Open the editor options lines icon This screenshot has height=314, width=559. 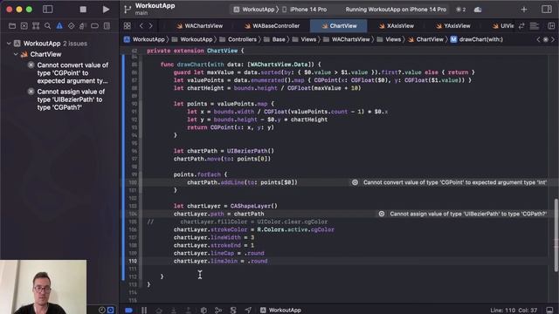534,25
